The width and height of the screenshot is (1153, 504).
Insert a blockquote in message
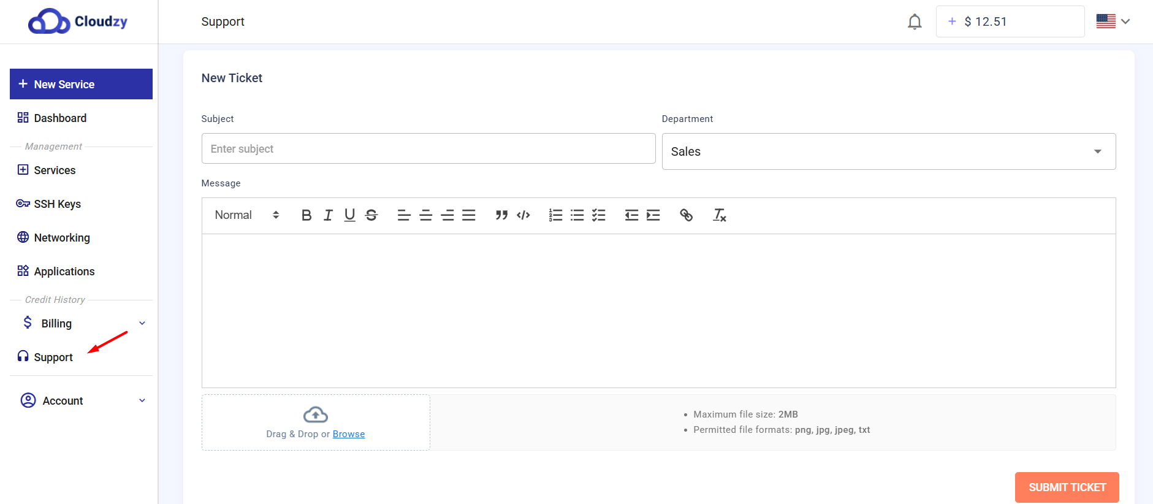coord(501,215)
